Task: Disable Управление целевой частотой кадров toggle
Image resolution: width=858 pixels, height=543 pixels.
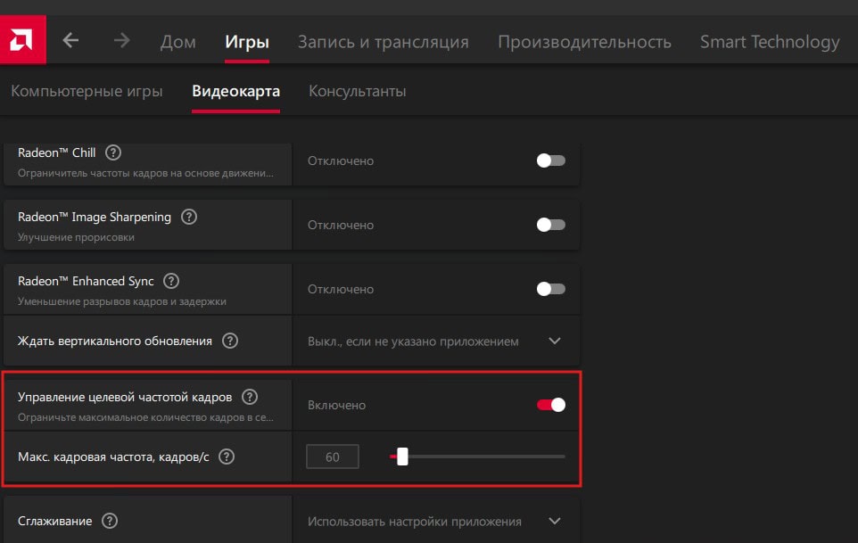Action: coord(550,405)
